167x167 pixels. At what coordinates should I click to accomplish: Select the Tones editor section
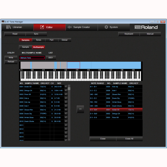click(x=39, y=40)
